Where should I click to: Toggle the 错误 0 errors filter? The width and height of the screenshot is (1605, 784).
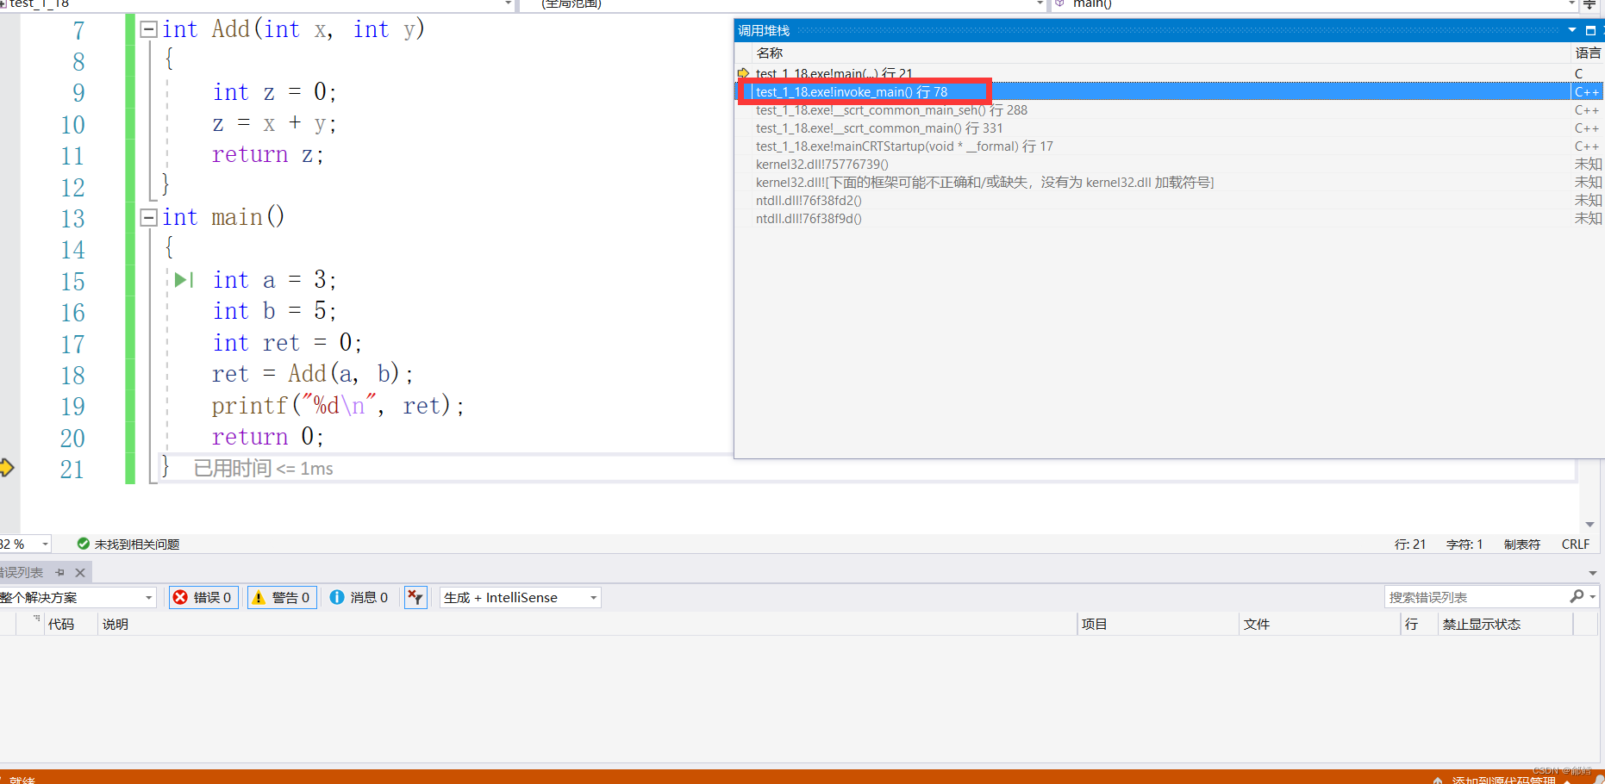tap(203, 597)
